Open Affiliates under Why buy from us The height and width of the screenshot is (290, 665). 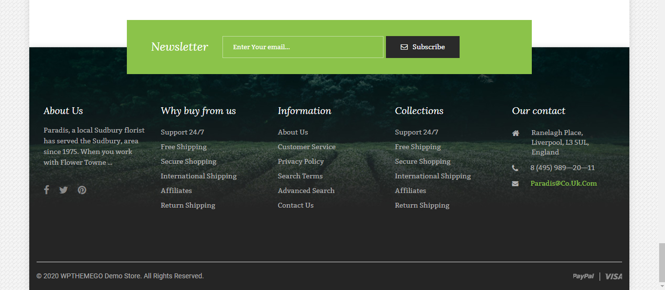[176, 191]
